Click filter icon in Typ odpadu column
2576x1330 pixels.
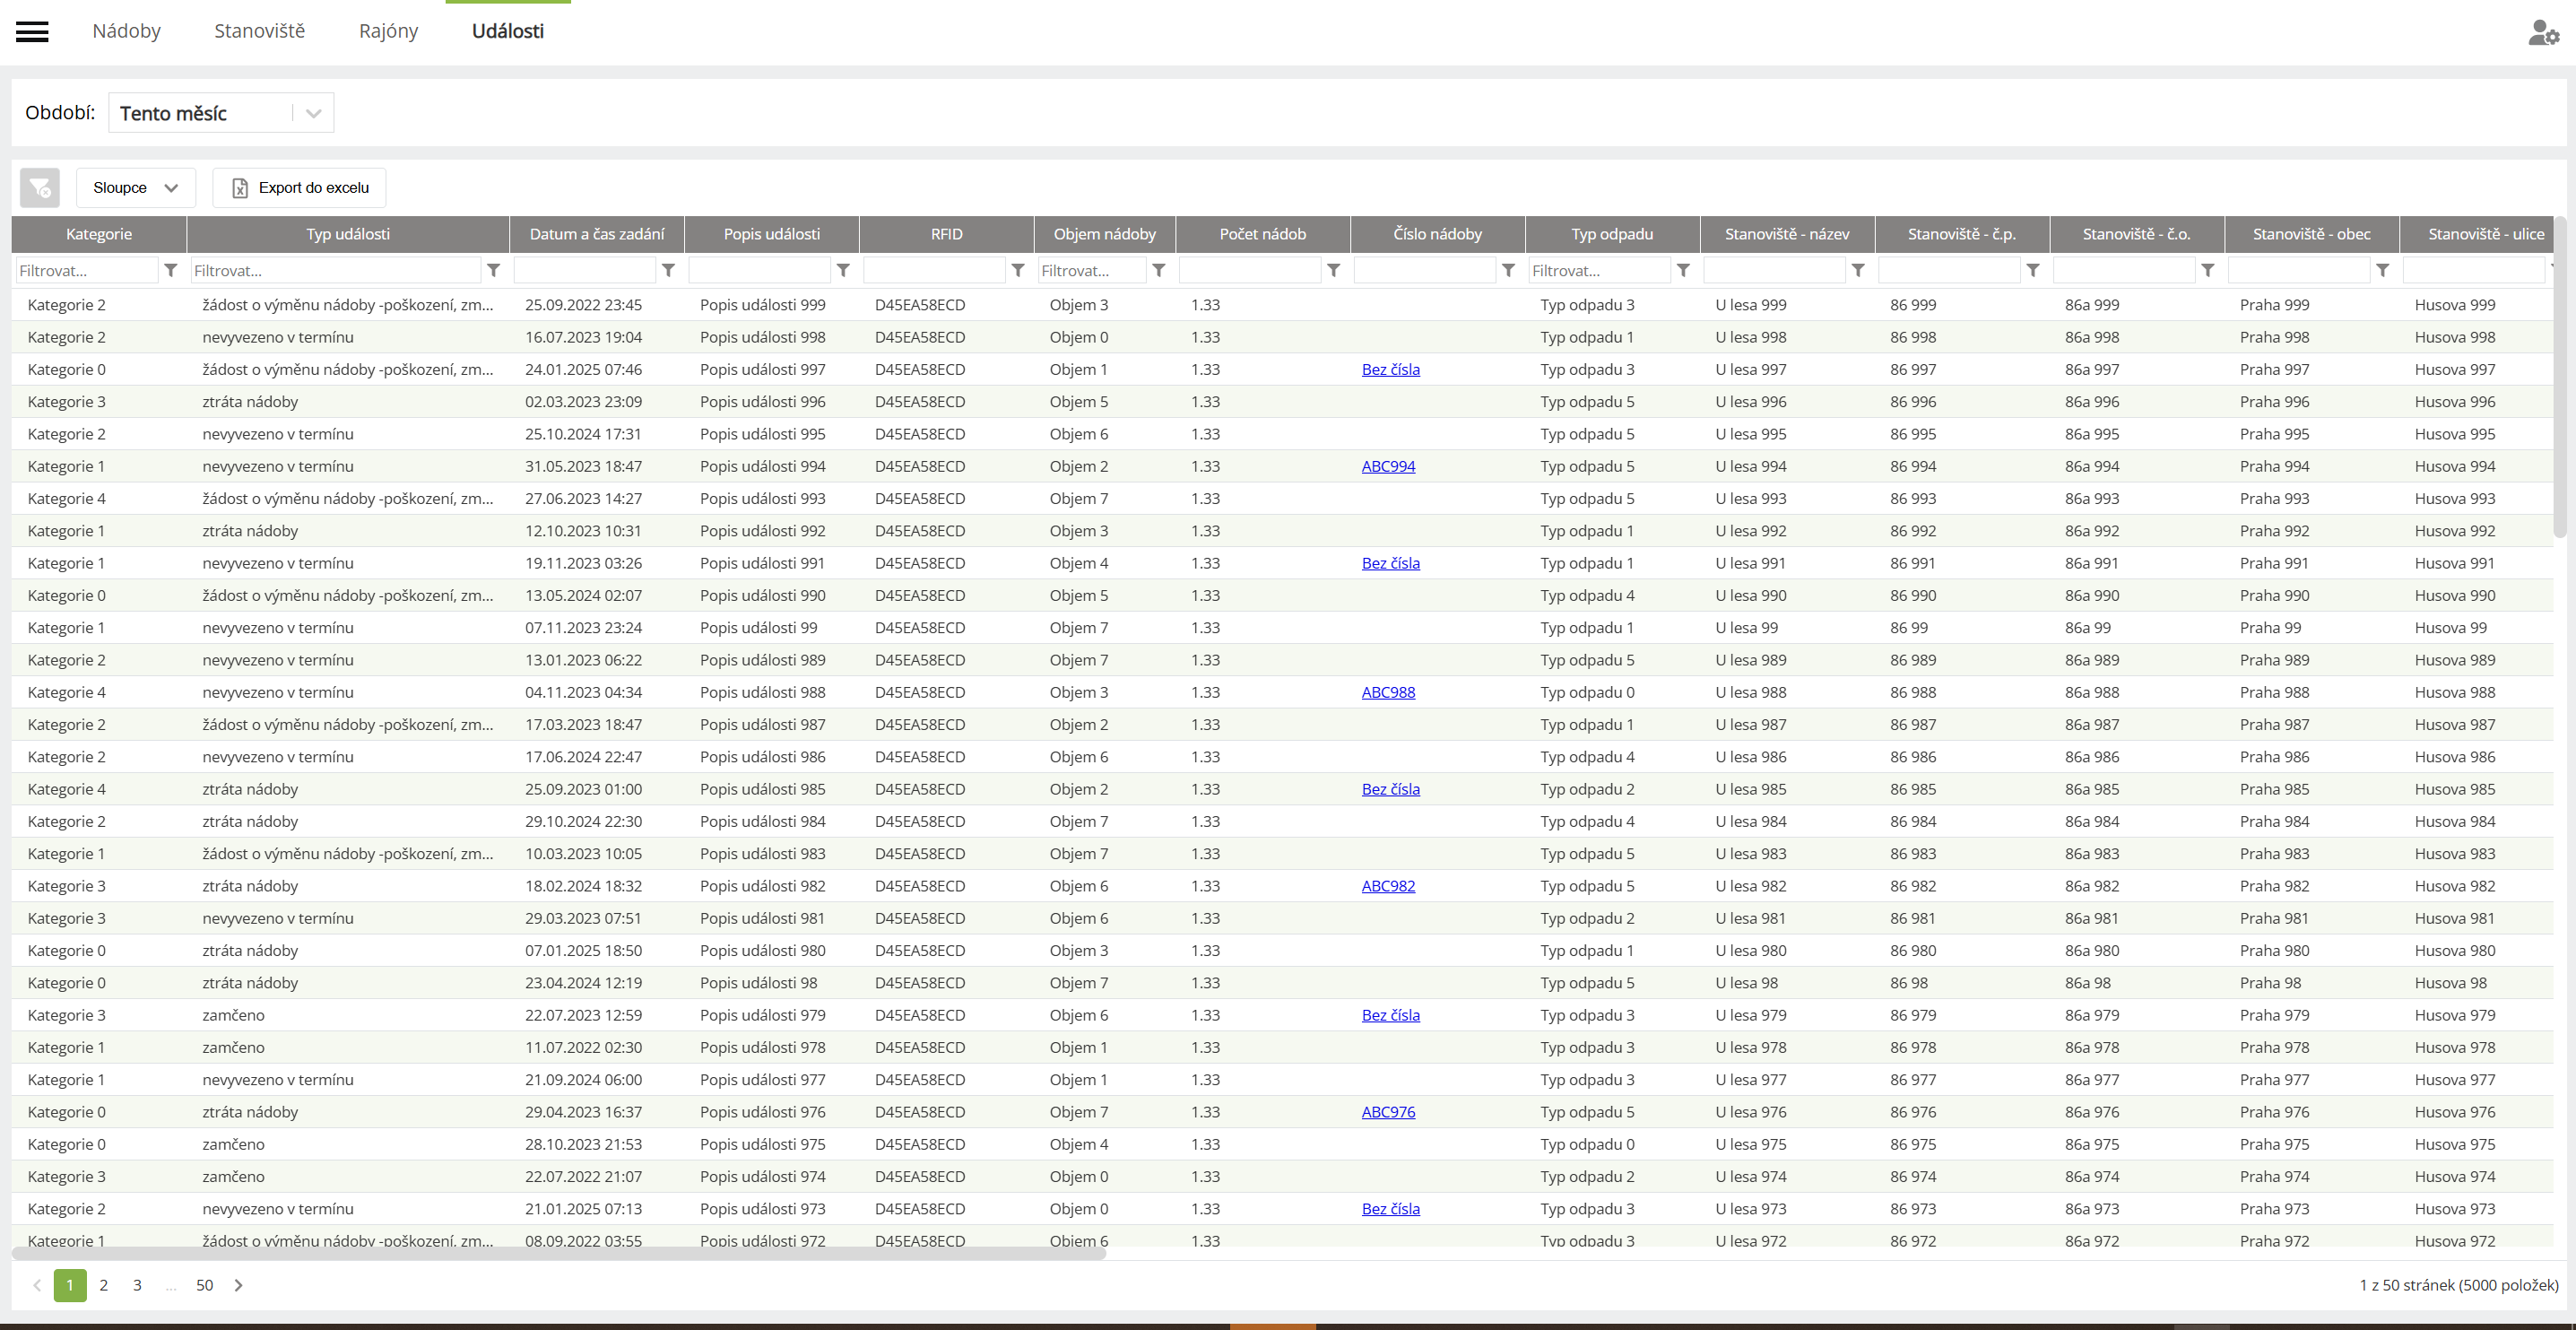1683,270
